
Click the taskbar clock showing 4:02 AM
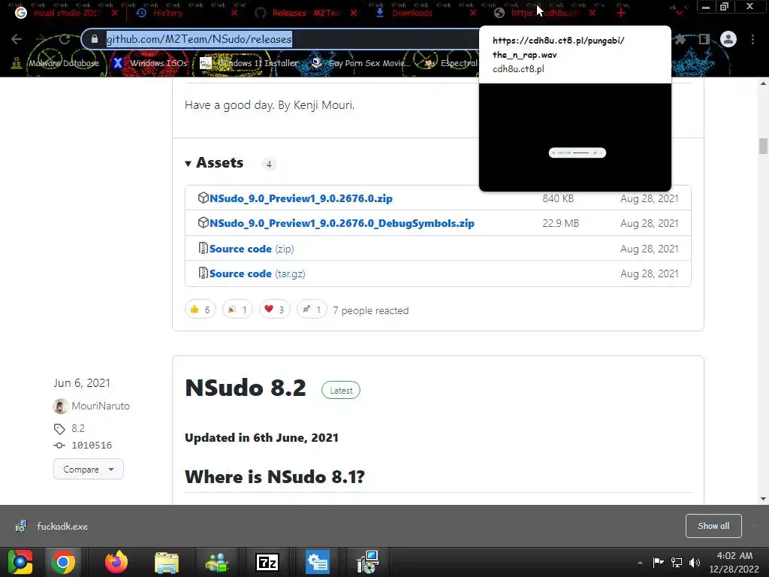(x=734, y=562)
